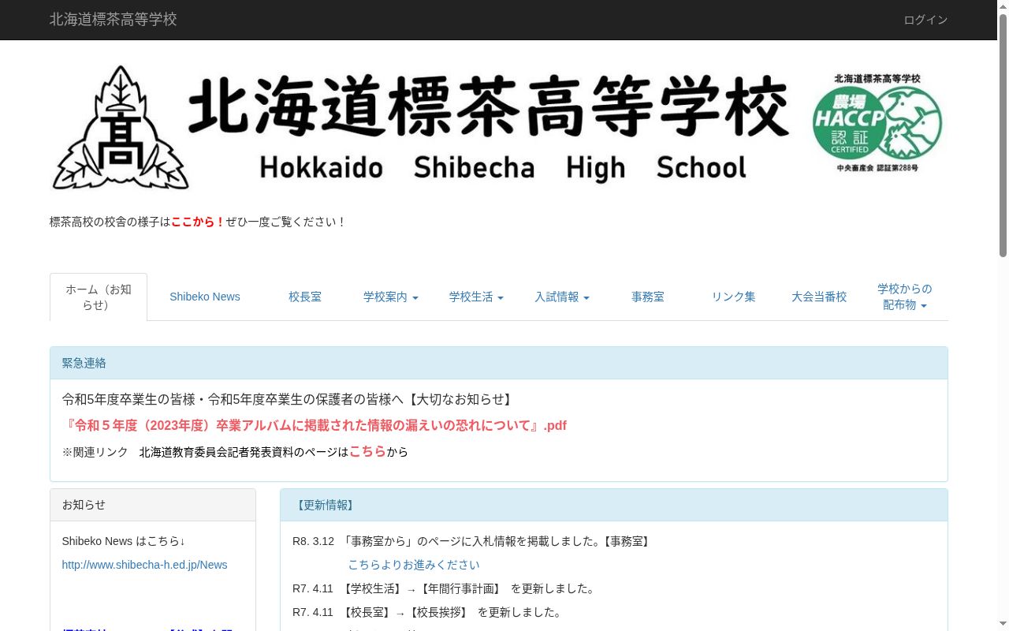Expand the 学校案内 dropdown menu

391,297
